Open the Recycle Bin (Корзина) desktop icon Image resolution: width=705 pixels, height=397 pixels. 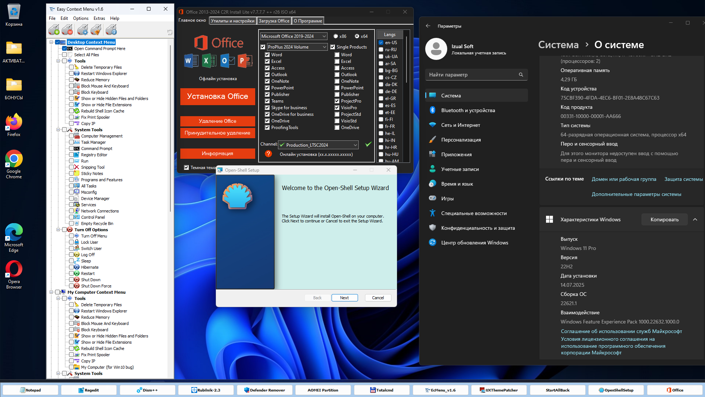pos(14,15)
